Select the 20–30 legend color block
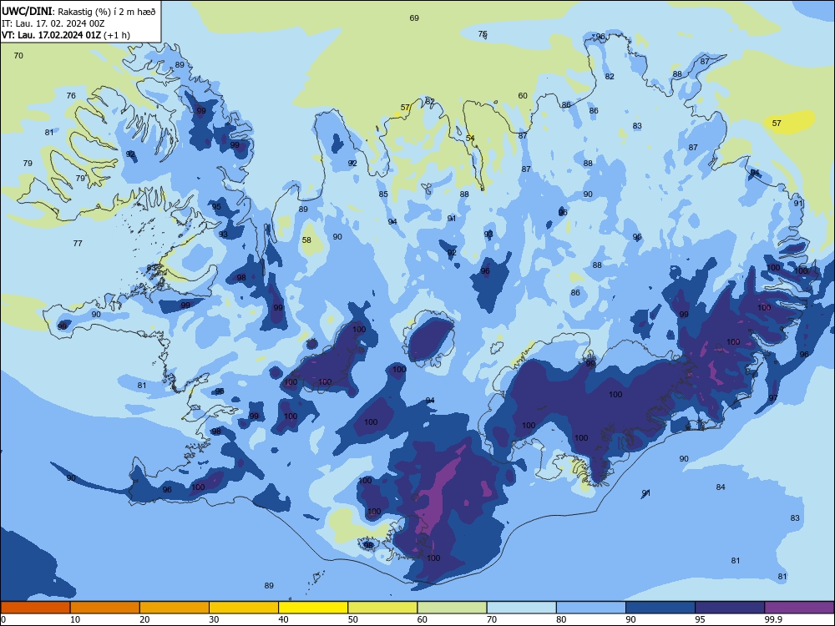This screenshot has height=626, width=835. click(x=175, y=608)
